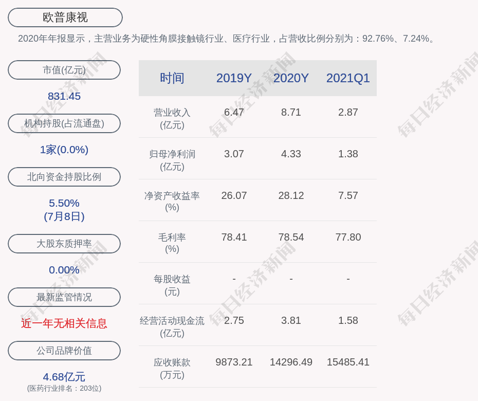This screenshot has height=401, width=478.
Task: Select the 经营活动现金流(亿元) row label
Action: [172, 327]
